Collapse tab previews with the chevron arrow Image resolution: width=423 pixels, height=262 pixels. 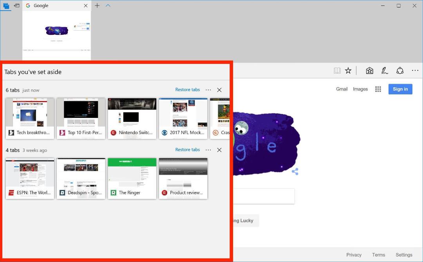tap(108, 5)
